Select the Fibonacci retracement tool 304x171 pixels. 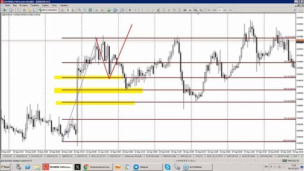[x=163, y=10]
